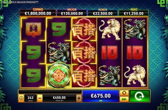Click the red 10 on fourth reel
The width and height of the screenshot is (168, 110).
tap(109, 53)
